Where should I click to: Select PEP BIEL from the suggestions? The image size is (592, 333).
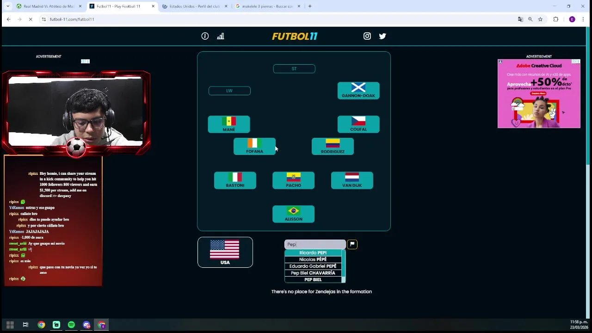(313, 279)
